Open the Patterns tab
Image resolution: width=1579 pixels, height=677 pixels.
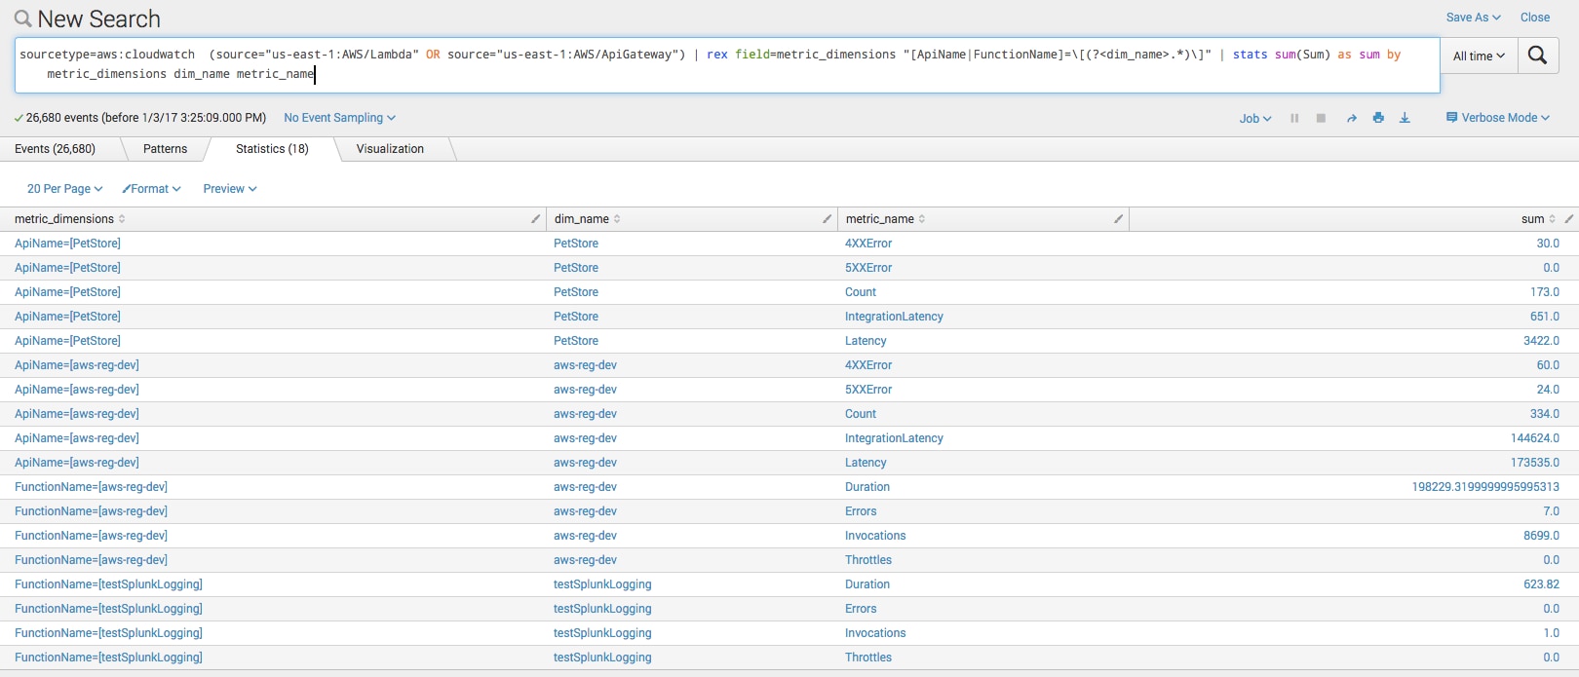tap(165, 149)
